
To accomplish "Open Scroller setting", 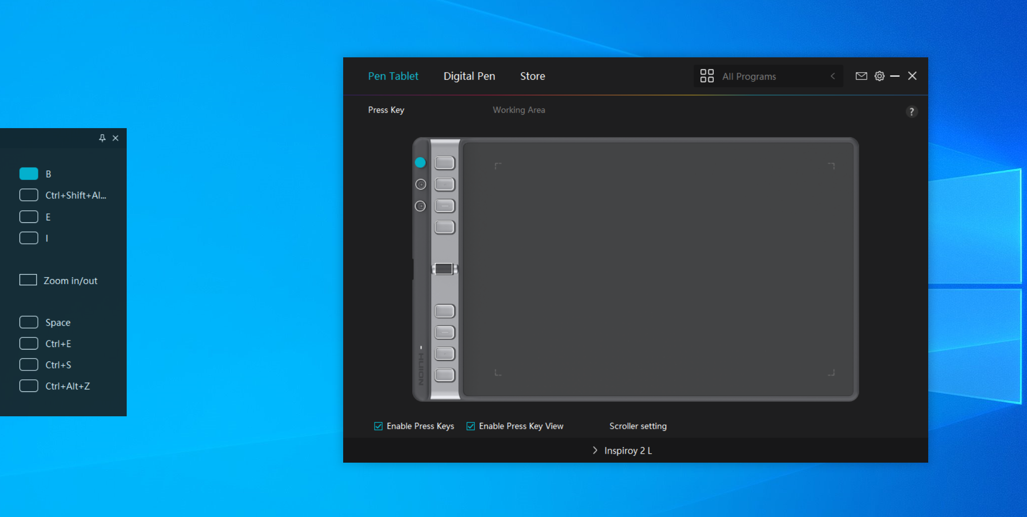I will click(x=637, y=426).
